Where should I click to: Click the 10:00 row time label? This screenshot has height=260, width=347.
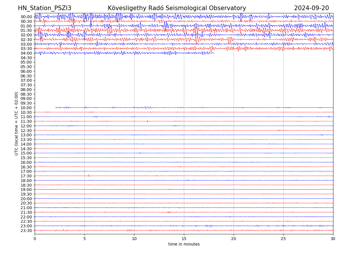pos(26,108)
